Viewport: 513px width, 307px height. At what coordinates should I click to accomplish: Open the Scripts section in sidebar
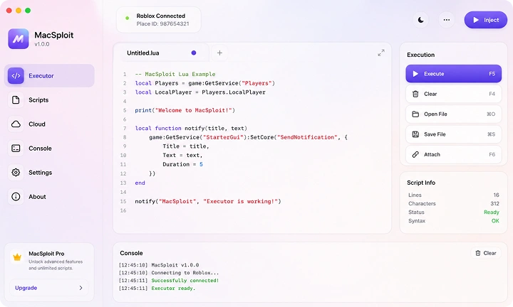tap(49, 99)
